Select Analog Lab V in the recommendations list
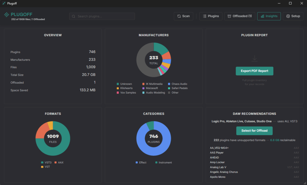 [x=218, y=167]
